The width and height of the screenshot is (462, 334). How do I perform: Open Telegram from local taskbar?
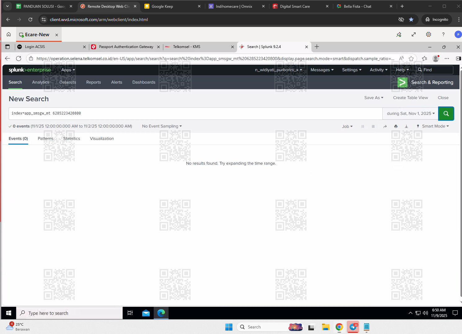[x=353, y=327]
